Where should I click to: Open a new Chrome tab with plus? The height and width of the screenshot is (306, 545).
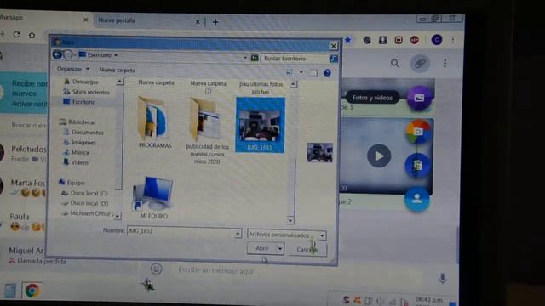[x=215, y=22]
